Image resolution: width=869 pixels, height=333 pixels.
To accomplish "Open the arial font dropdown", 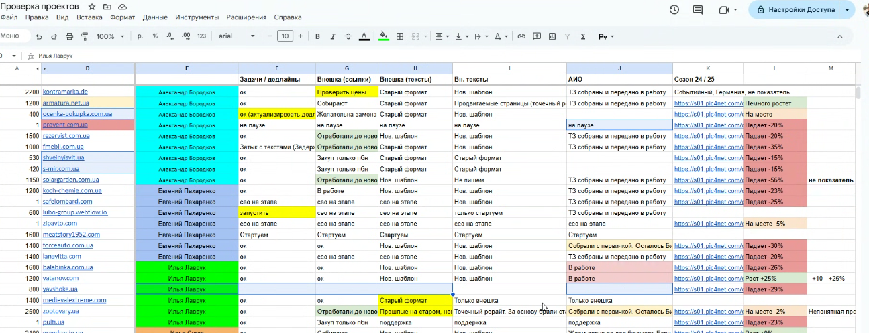I will coord(236,36).
